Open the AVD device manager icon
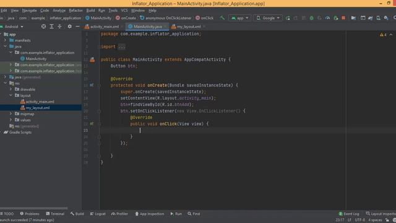The width and height of the screenshot is (396, 223). click(378, 18)
